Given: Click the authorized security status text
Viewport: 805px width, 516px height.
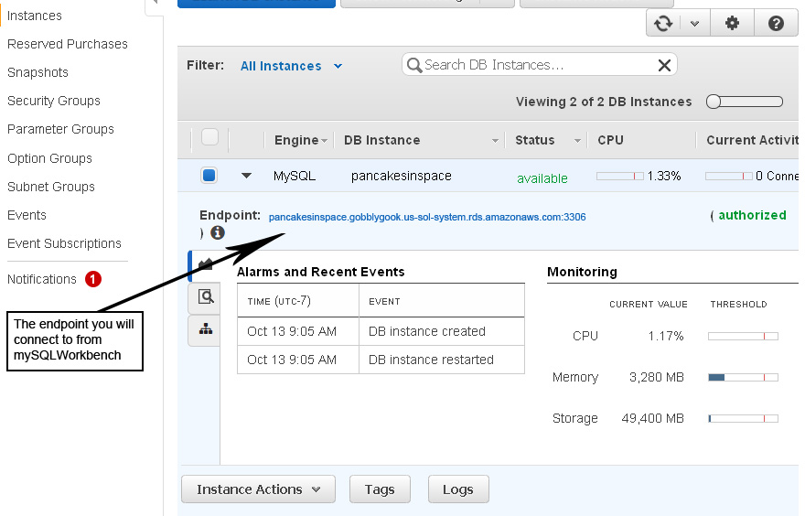Looking at the screenshot, I should tap(752, 215).
